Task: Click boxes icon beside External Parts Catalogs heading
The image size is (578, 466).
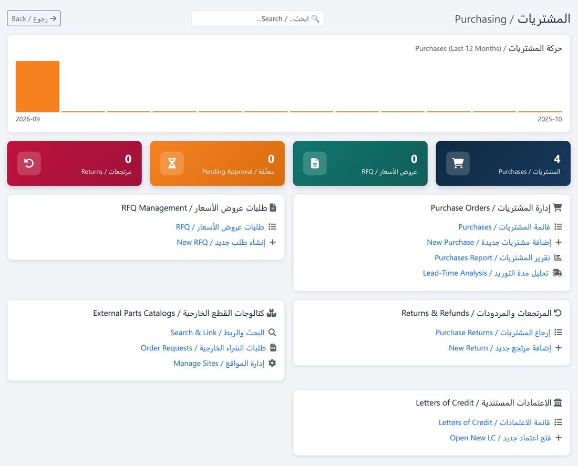Action: click(x=271, y=313)
